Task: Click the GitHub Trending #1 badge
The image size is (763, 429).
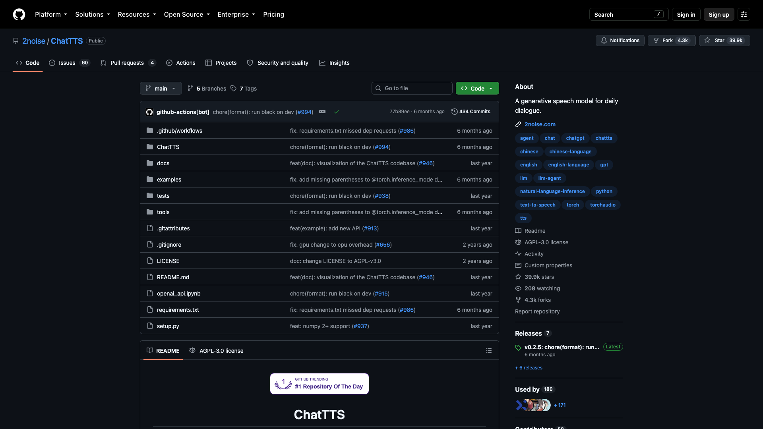Action: point(320,384)
